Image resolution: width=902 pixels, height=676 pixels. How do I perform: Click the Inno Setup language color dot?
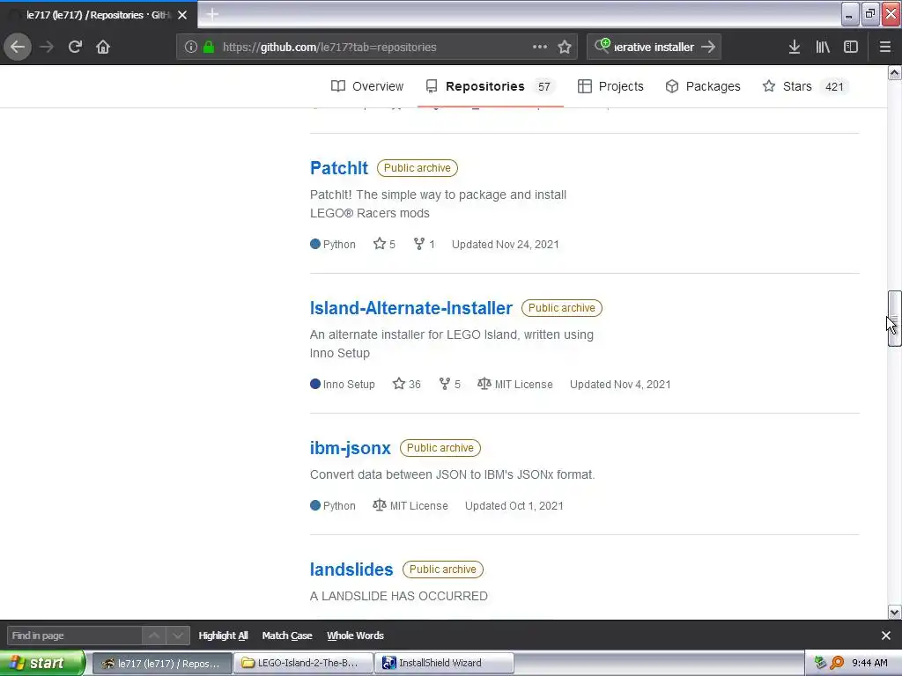click(x=315, y=384)
